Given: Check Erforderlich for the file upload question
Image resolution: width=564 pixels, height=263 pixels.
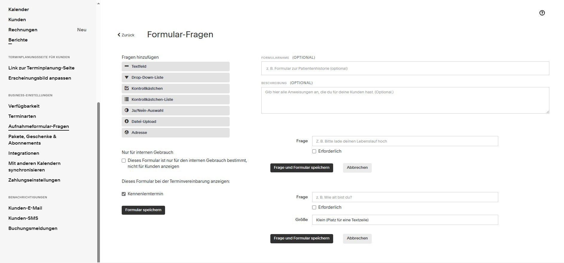Looking at the screenshot, I should click(314, 151).
